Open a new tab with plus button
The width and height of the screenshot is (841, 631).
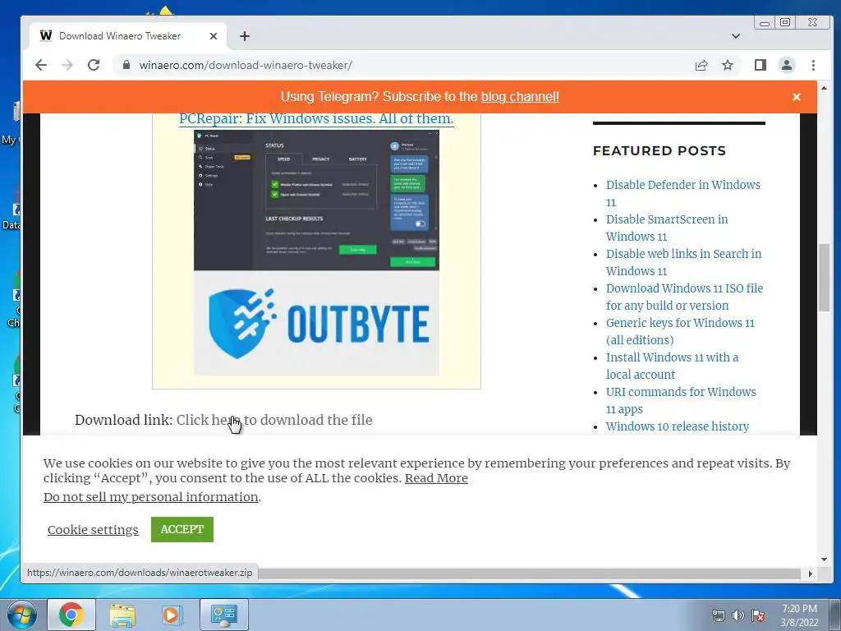click(x=245, y=36)
